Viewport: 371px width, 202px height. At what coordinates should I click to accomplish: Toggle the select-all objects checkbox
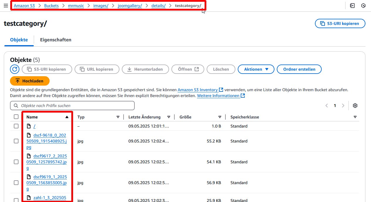[x=16, y=117]
